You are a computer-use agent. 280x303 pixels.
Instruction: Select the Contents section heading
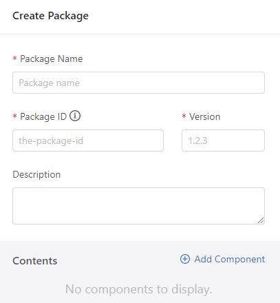35,261
